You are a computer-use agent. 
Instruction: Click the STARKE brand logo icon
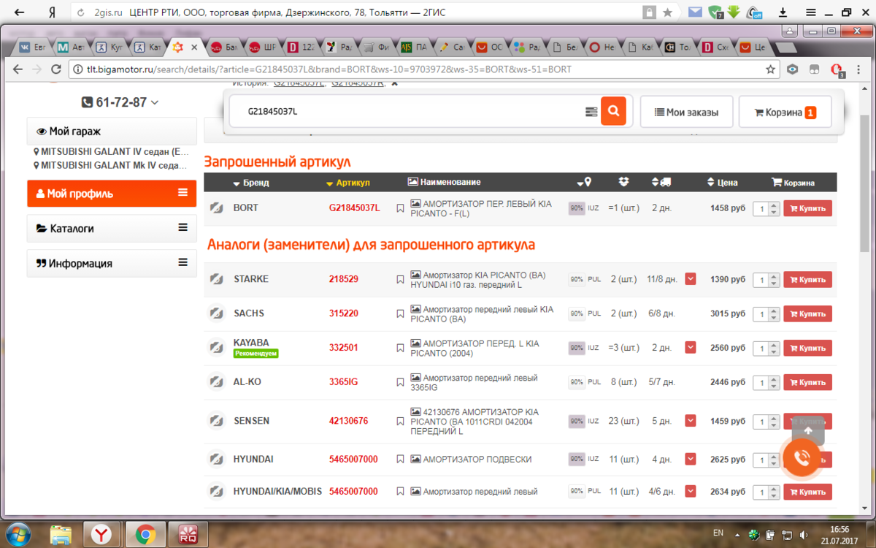click(x=216, y=279)
